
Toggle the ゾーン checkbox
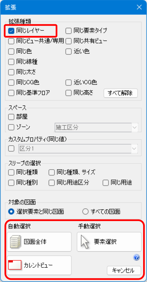[x=11, y=127]
